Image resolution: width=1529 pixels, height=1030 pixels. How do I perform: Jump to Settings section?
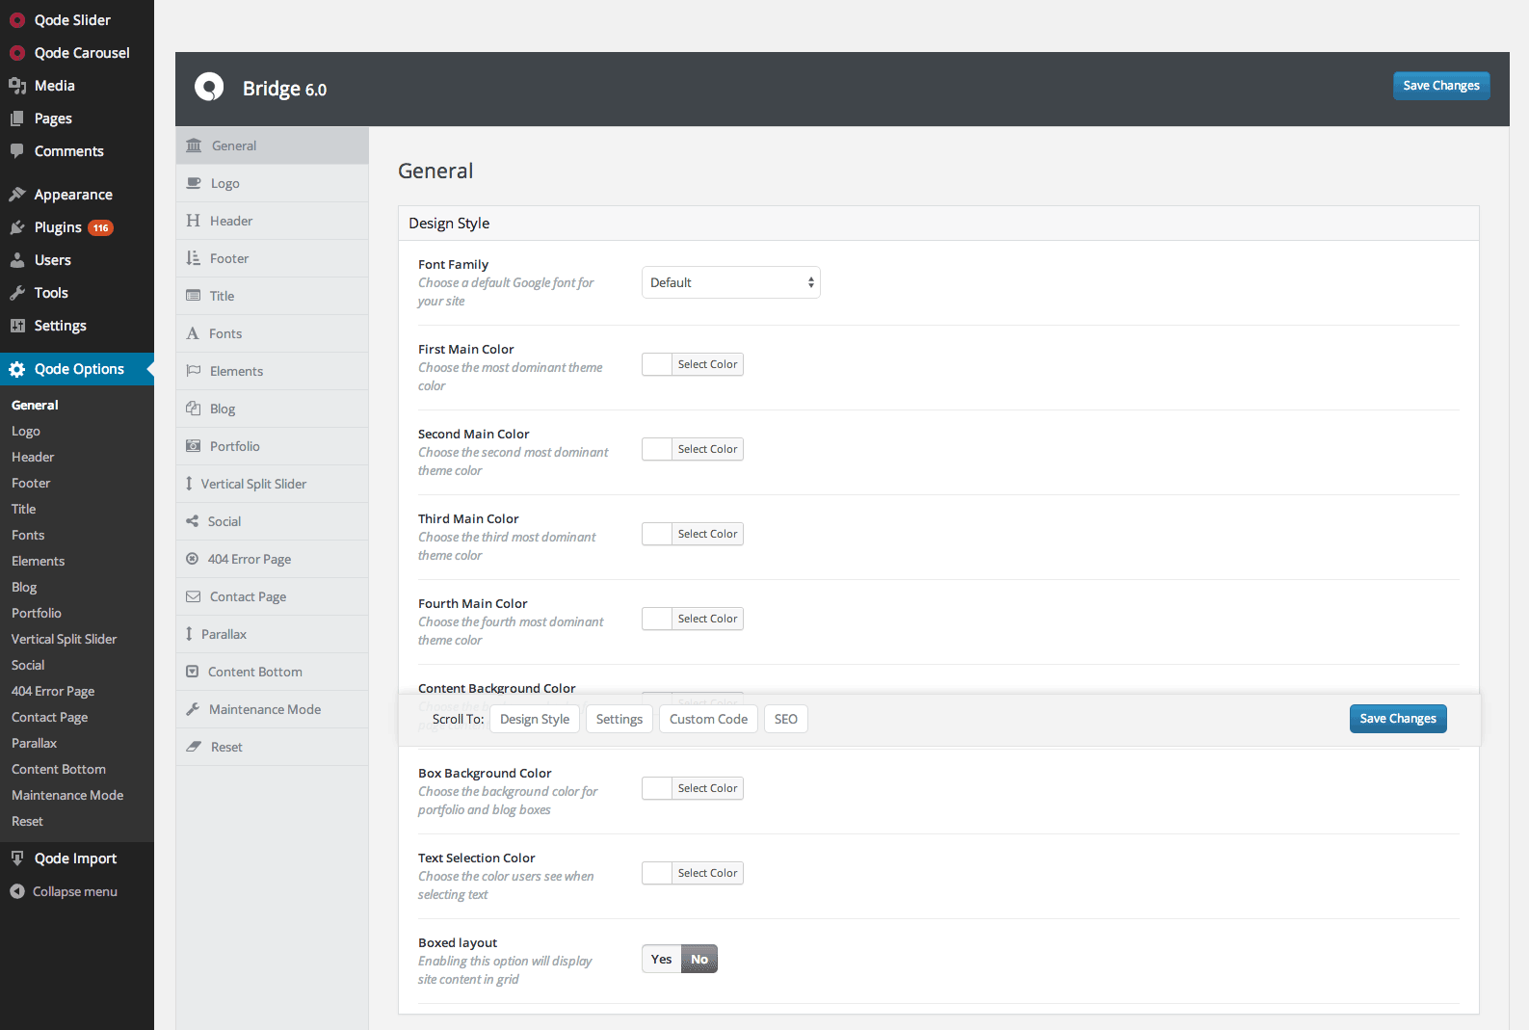coord(620,719)
